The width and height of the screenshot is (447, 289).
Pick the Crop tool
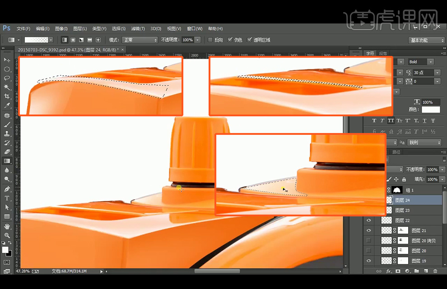click(7, 96)
